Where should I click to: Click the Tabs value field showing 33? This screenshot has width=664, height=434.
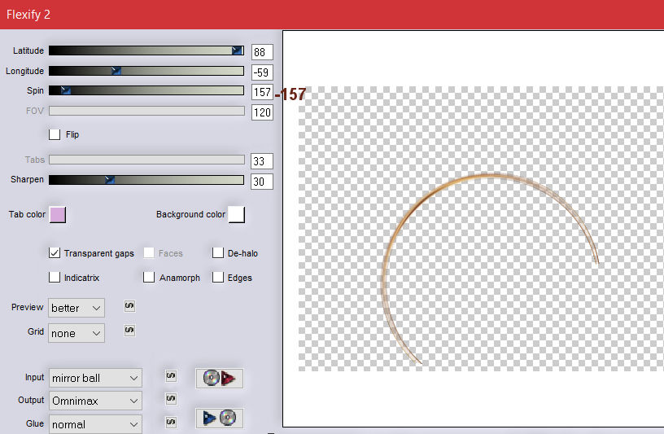262,161
